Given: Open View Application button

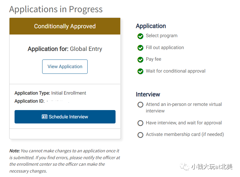Looking at the screenshot, I should pos(65,67).
